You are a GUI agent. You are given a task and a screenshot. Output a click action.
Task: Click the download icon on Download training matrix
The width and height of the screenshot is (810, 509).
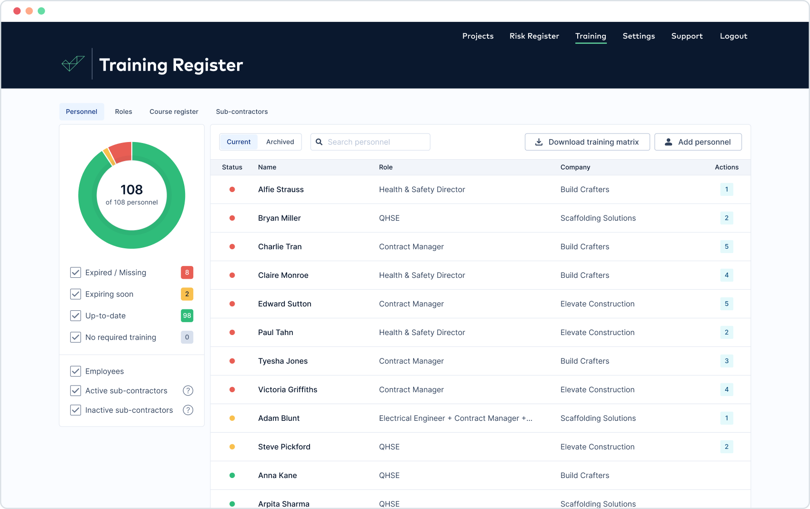pos(539,142)
